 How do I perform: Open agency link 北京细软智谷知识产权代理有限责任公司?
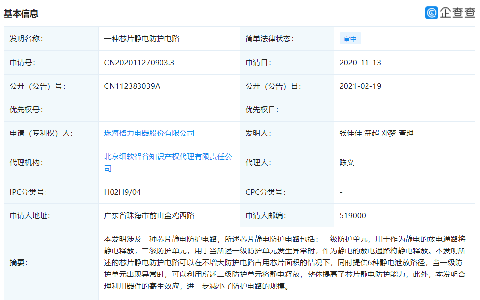(168, 163)
